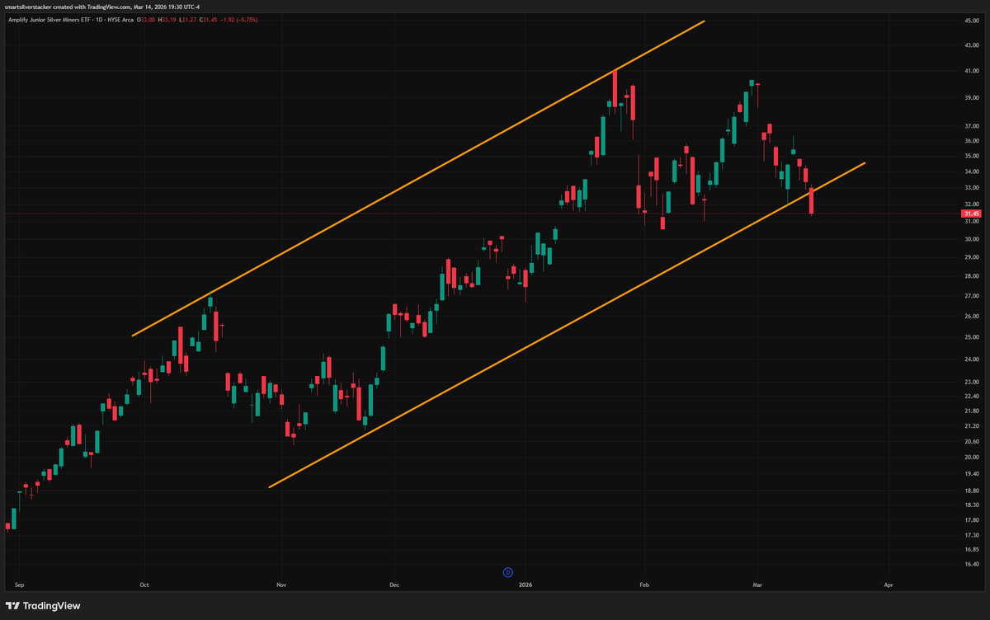Click the 45.00 price scale label
Screen dimensions: 990x620
click(971, 20)
